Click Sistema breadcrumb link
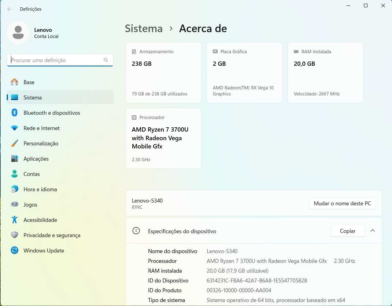 (144, 28)
